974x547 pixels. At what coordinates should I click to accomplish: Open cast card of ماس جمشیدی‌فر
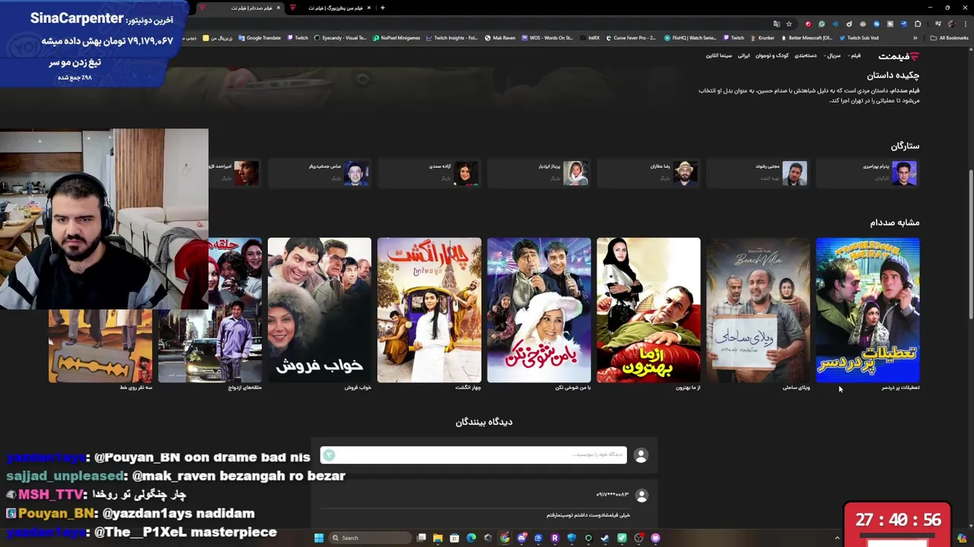point(320,172)
